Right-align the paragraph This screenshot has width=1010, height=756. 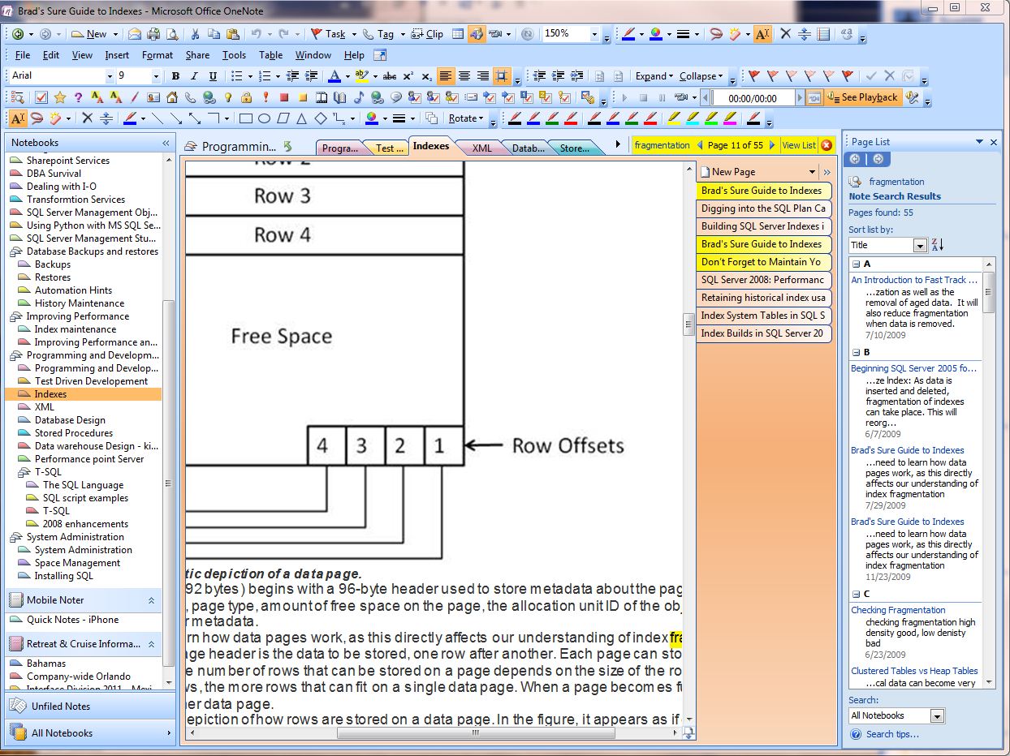[x=483, y=76]
